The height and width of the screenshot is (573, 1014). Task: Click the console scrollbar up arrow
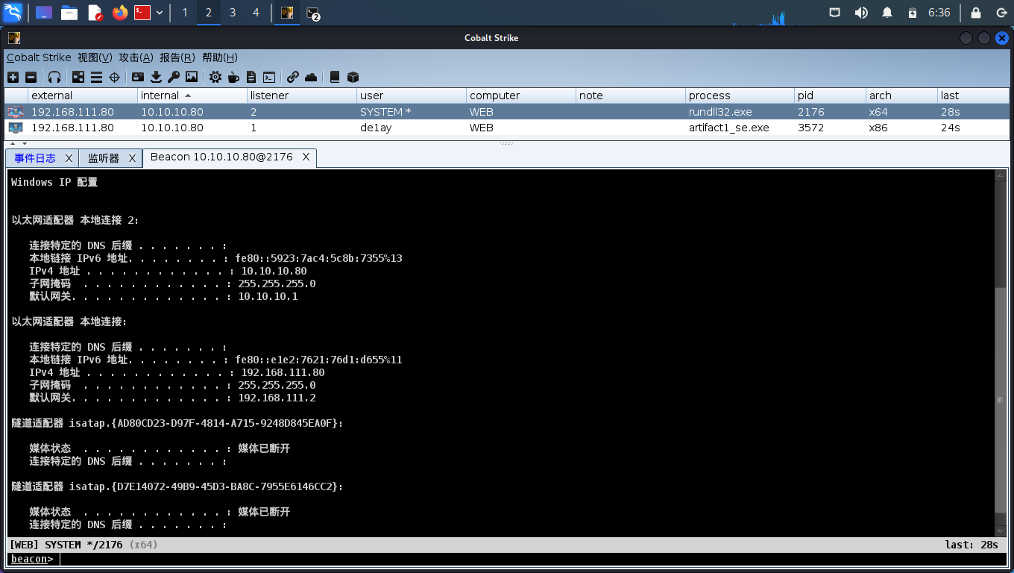point(1001,176)
